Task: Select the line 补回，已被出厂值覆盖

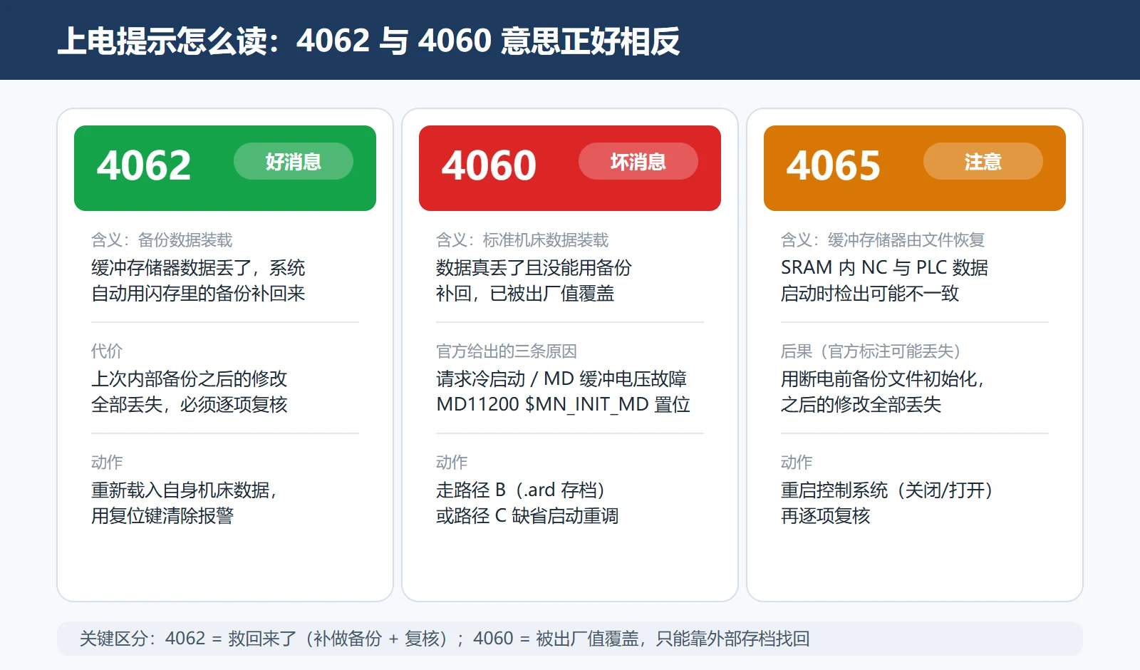Action: (525, 294)
